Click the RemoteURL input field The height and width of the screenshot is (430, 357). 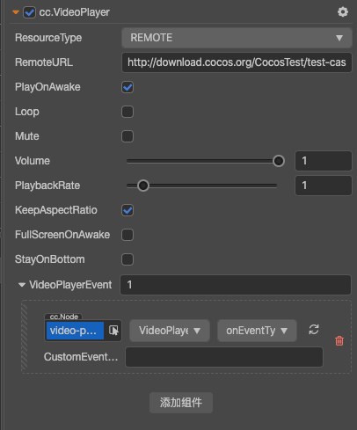pos(237,62)
